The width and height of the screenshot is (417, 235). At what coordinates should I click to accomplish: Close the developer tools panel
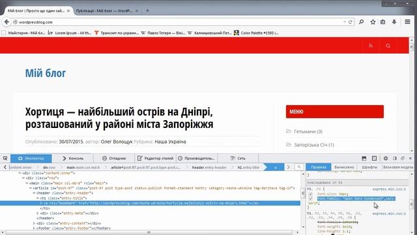tap(410, 158)
